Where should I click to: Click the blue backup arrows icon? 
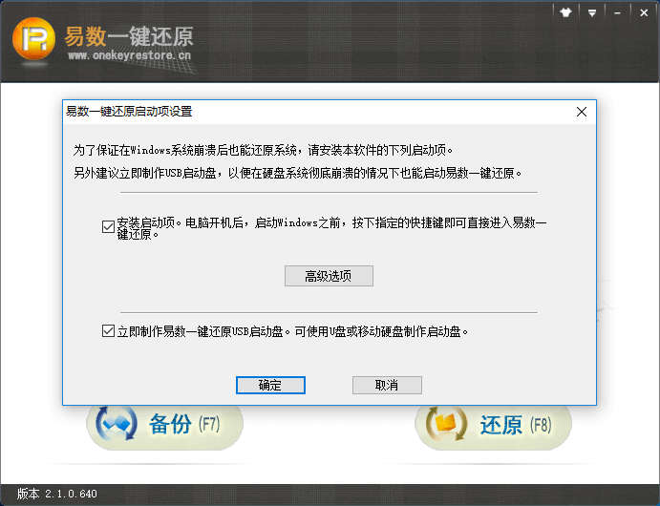[117, 423]
